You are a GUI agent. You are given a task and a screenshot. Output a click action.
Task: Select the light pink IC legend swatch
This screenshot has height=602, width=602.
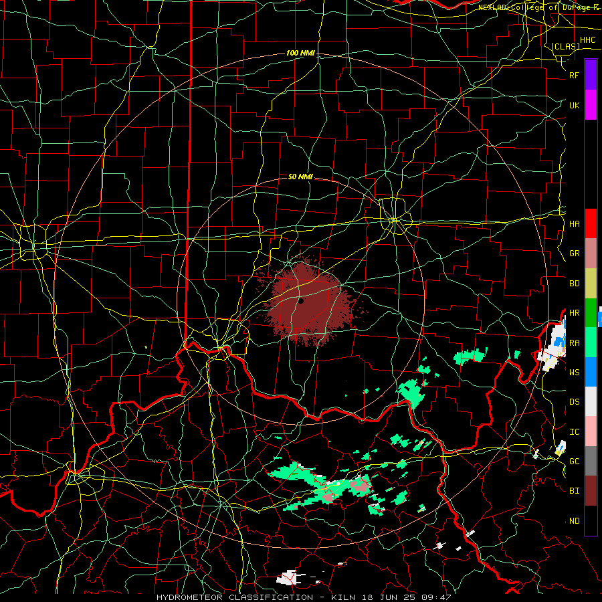591,431
